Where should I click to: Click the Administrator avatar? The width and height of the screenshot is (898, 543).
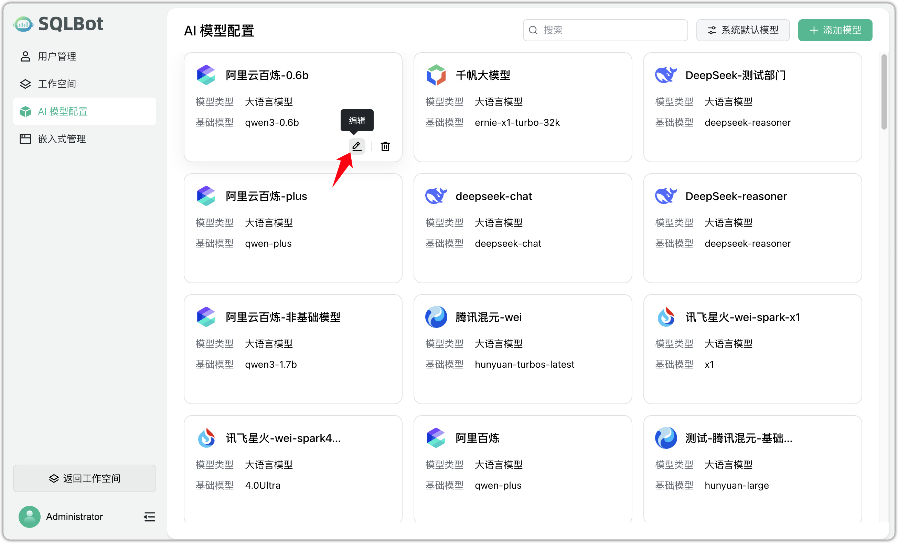[30, 517]
